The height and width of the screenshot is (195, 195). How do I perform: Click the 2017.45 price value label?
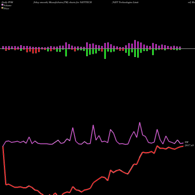pyautogui.click(x=189, y=145)
